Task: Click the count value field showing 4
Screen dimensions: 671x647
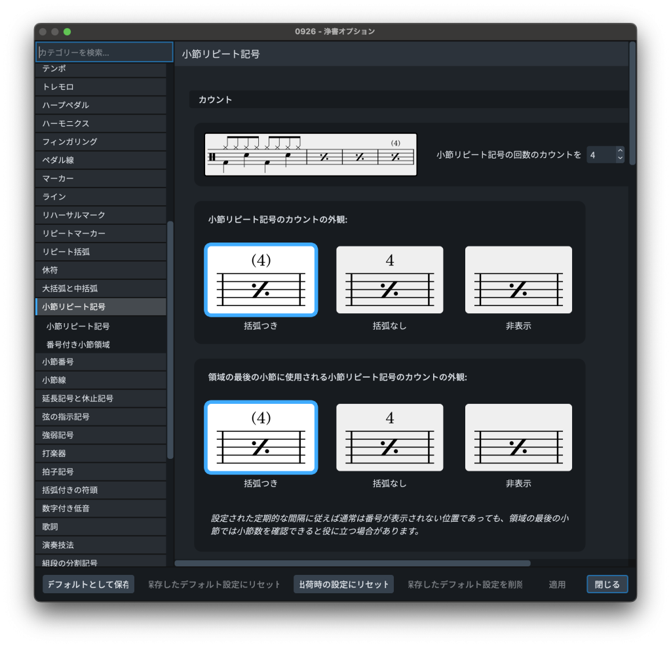Action: (x=600, y=155)
